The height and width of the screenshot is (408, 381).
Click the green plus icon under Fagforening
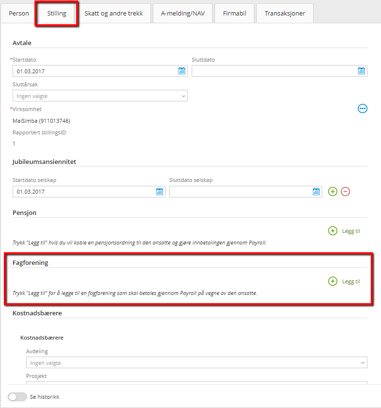332,281
